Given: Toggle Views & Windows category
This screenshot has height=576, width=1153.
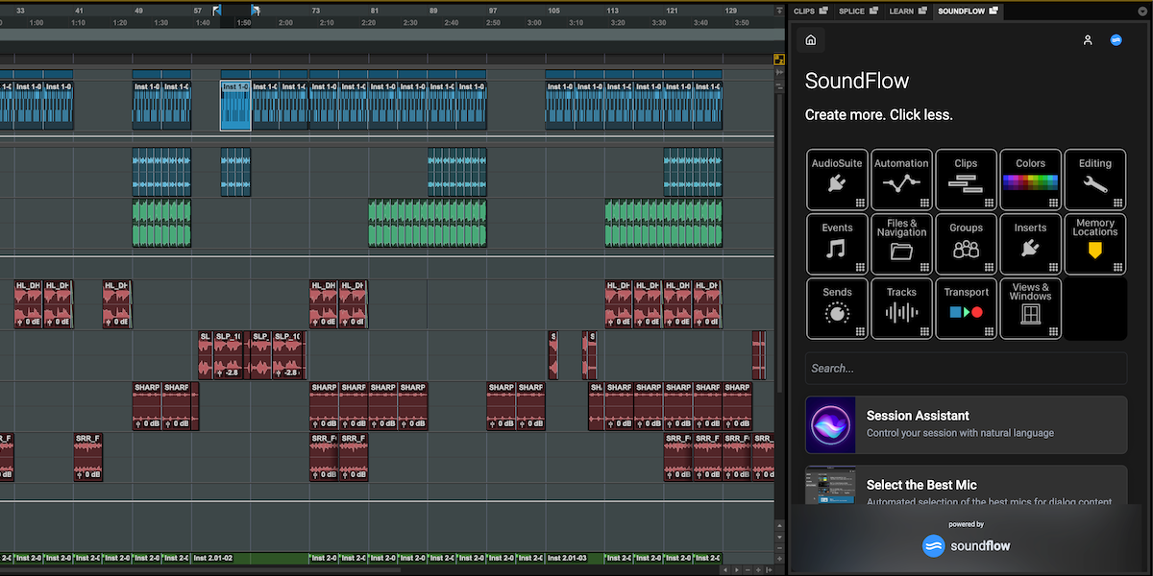Looking at the screenshot, I should coord(1030,308).
